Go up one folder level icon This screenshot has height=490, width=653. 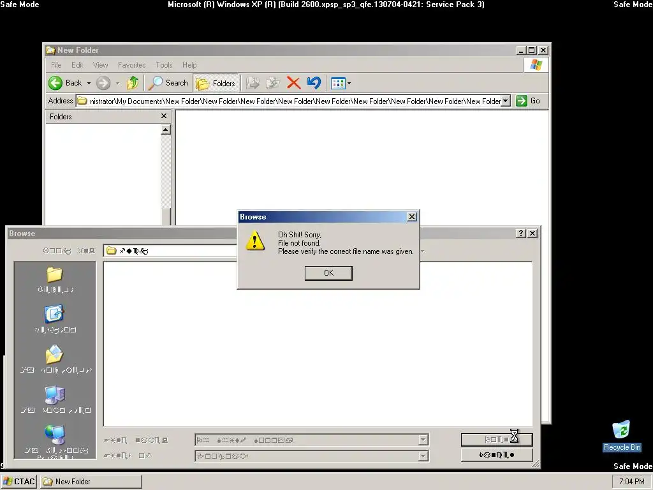(x=133, y=83)
